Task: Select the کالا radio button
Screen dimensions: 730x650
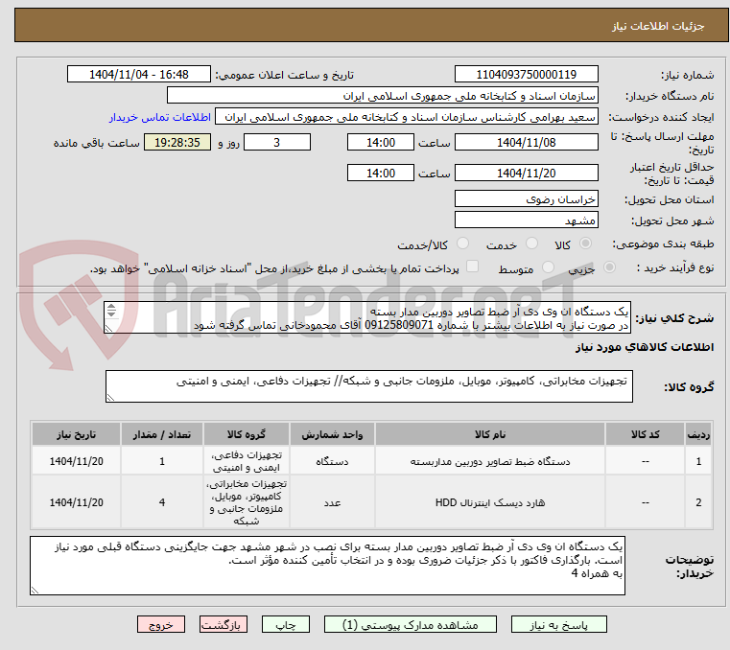Action: click(586, 244)
